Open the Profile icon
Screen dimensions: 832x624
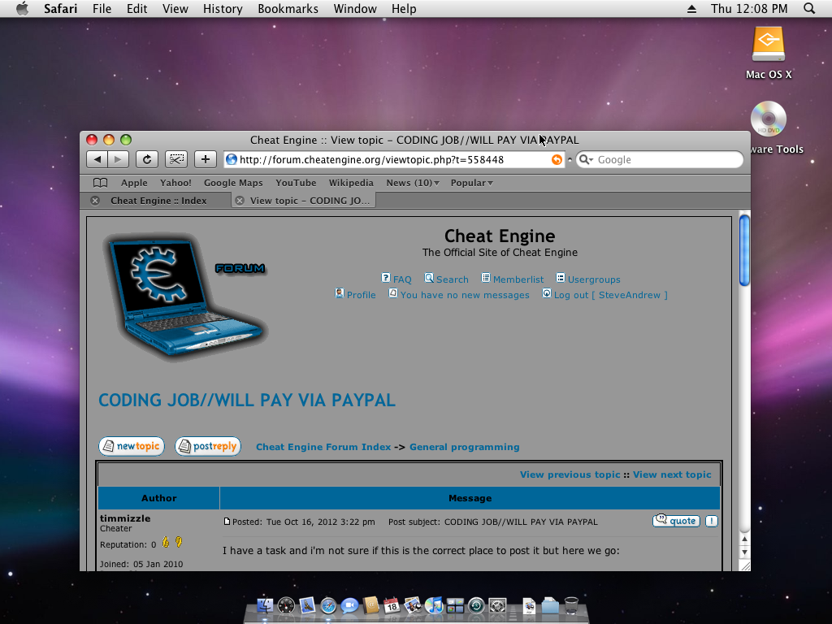340,294
